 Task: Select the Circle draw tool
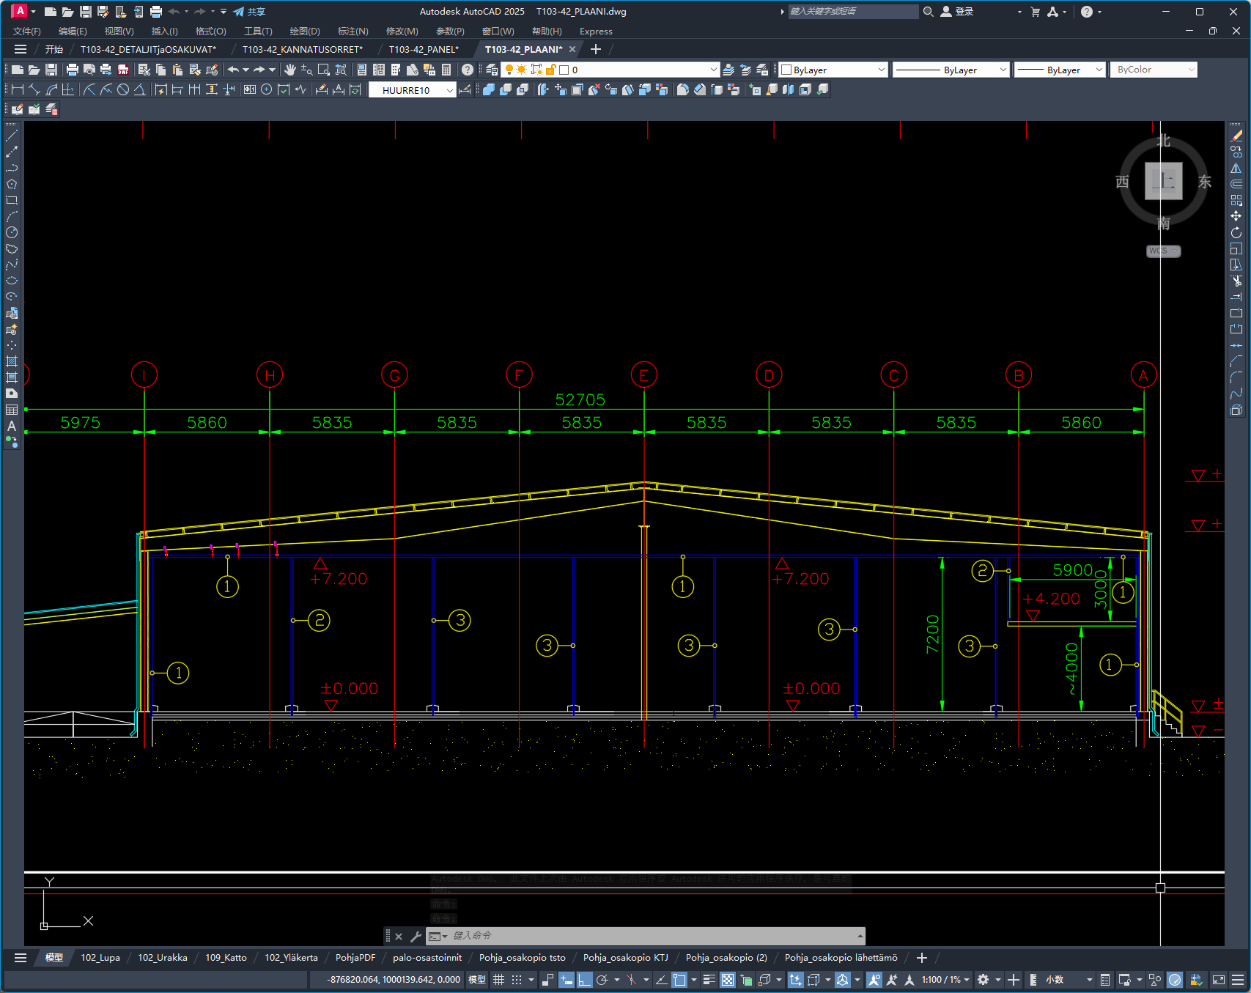point(12,232)
